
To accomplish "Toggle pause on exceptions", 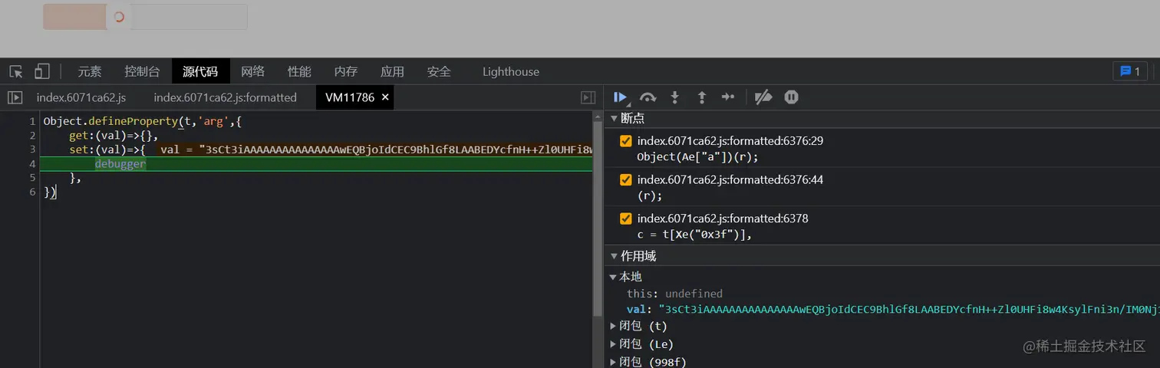I will click(791, 97).
